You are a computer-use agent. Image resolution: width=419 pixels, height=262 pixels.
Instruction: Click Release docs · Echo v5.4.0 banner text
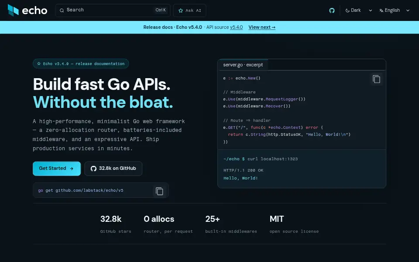tap(173, 27)
